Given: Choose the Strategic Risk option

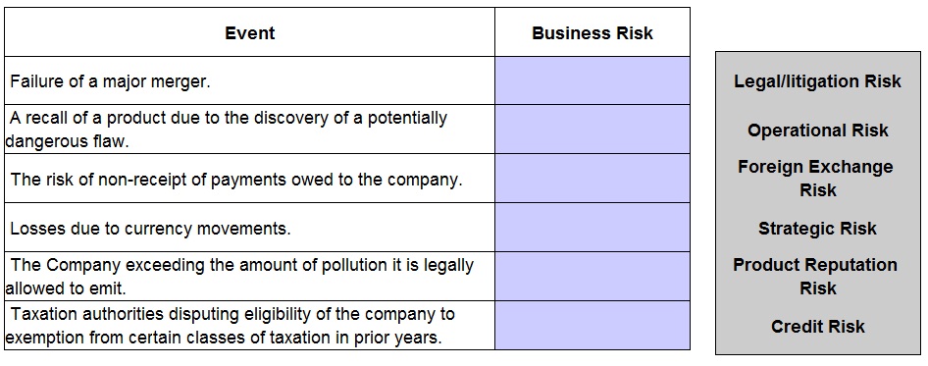Looking at the screenshot, I should pyautogui.click(x=817, y=229).
